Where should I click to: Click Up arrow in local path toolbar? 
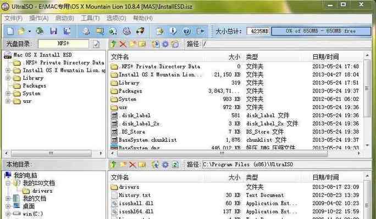pos(113,164)
